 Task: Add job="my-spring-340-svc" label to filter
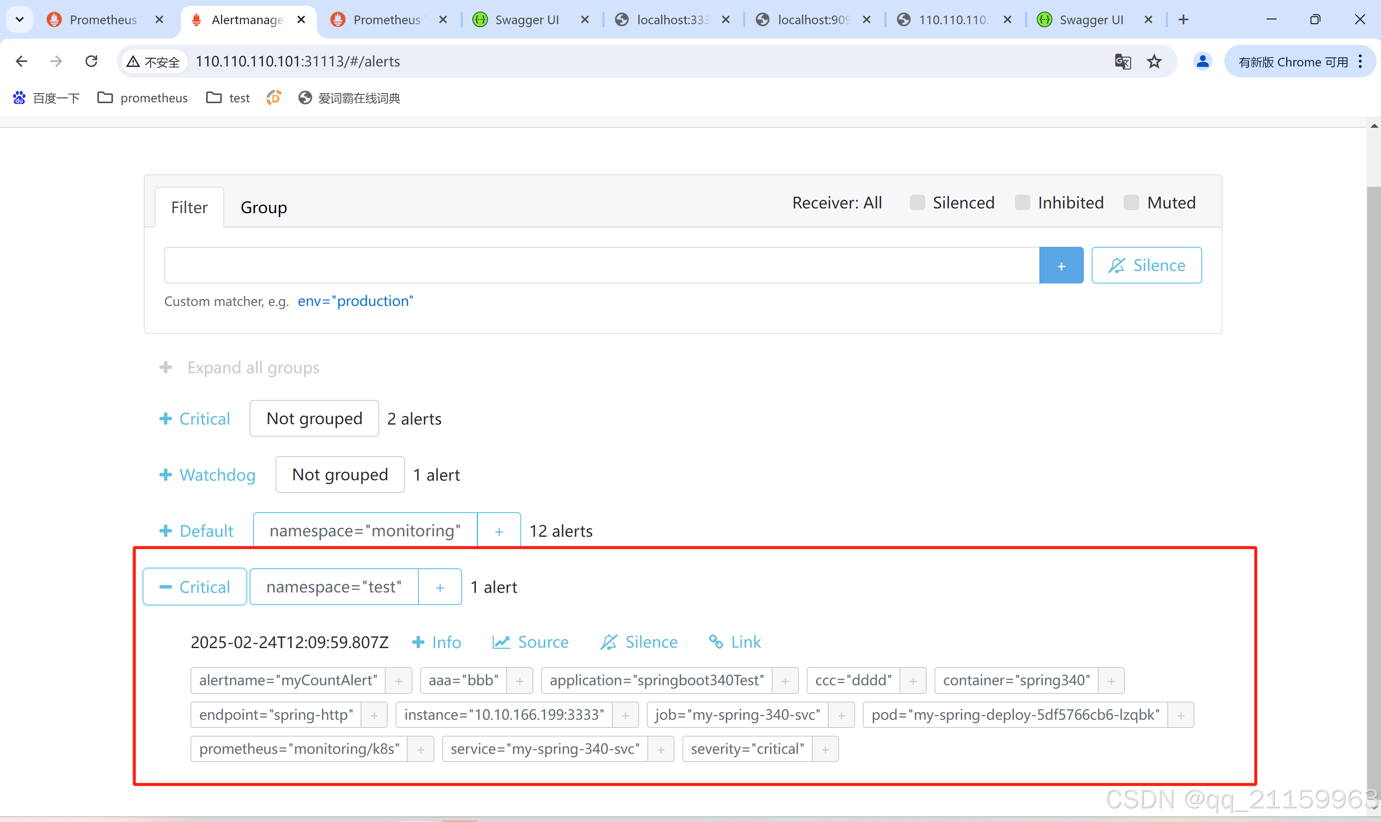[841, 715]
